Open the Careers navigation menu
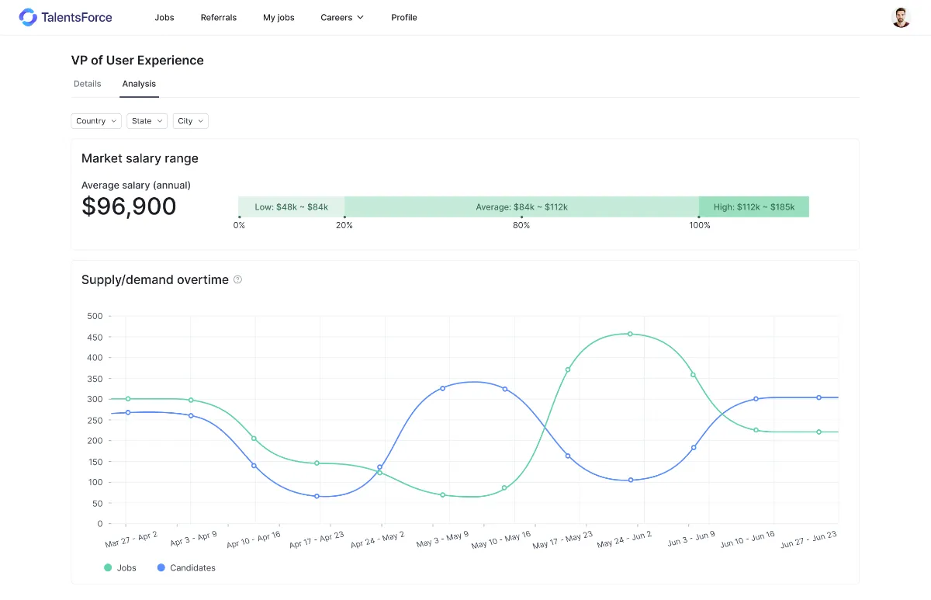 pyautogui.click(x=341, y=17)
